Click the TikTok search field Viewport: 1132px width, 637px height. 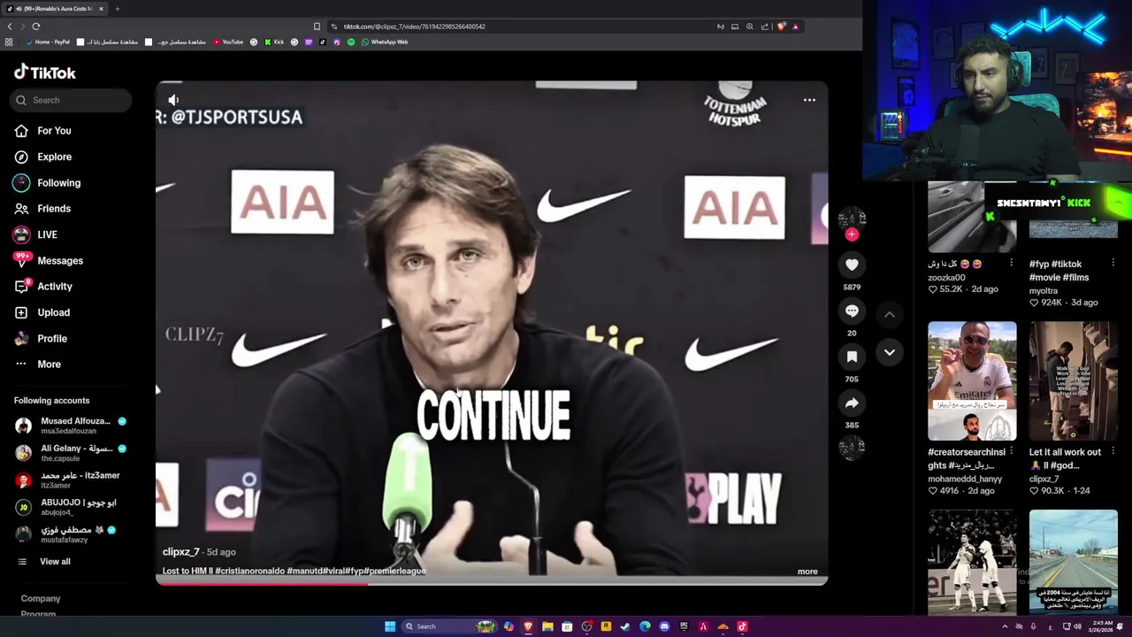pos(73,100)
